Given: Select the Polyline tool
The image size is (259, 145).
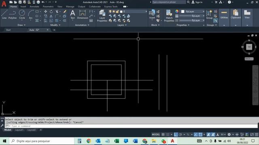Looking at the screenshot, I should tap(13, 14).
